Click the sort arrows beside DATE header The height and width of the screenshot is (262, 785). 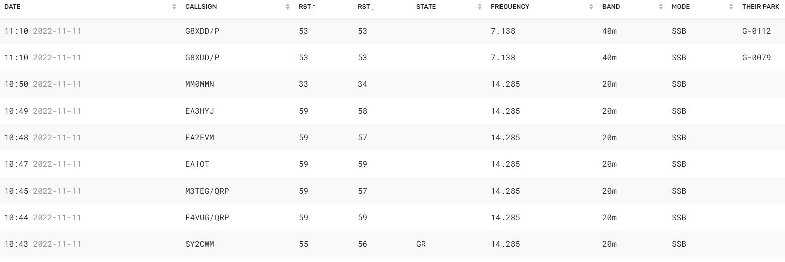pos(174,7)
